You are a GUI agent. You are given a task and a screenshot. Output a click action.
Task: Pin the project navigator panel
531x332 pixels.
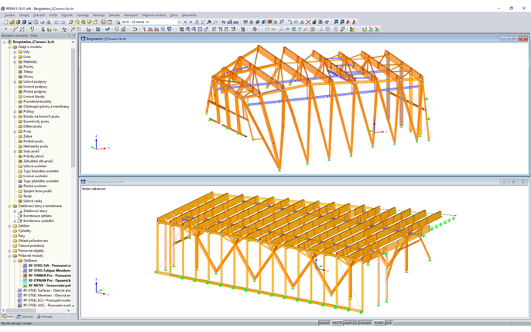70,35
